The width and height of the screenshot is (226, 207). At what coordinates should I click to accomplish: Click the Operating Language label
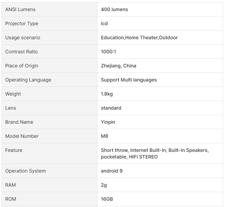click(28, 80)
